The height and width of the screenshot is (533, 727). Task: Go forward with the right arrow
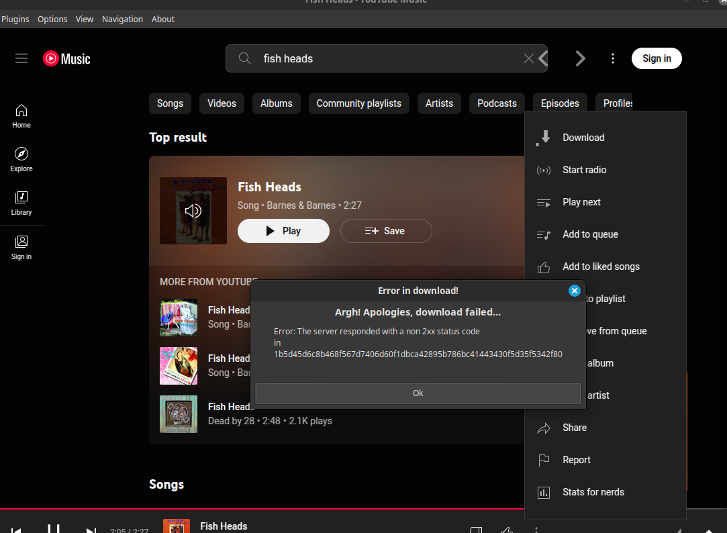[x=580, y=58]
